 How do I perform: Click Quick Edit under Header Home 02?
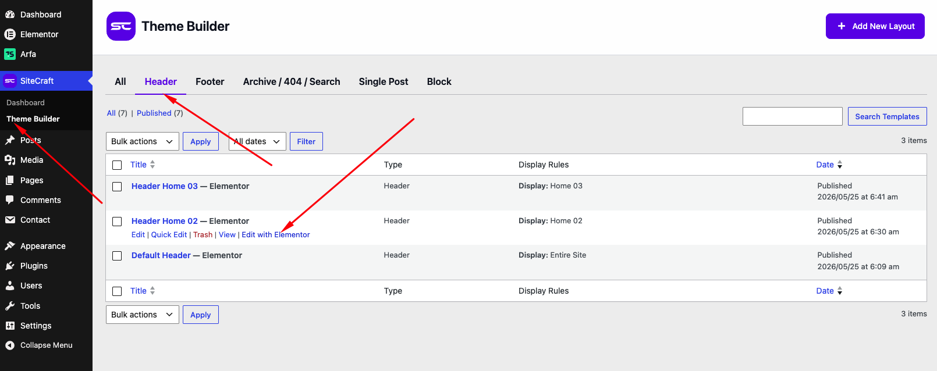(x=169, y=235)
